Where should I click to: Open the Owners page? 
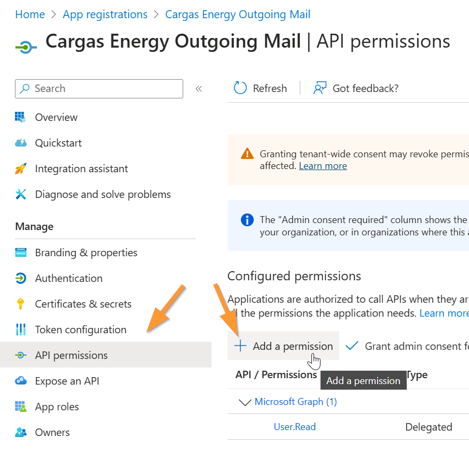pyautogui.click(x=52, y=432)
